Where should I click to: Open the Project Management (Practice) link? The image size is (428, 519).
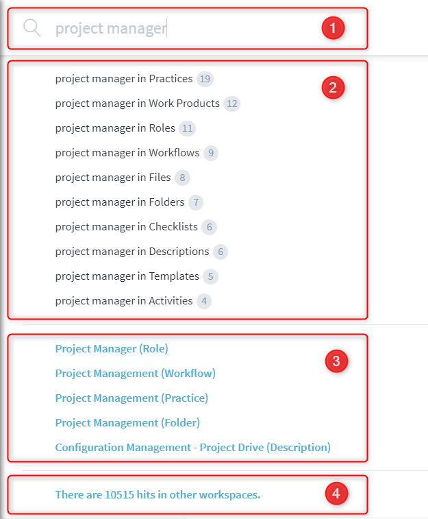tap(131, 398)
